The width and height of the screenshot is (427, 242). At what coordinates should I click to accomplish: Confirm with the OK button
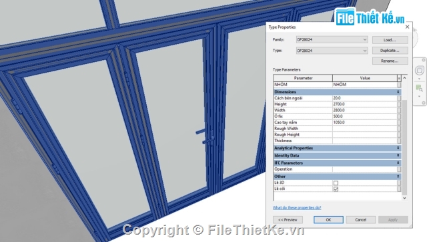328,220
